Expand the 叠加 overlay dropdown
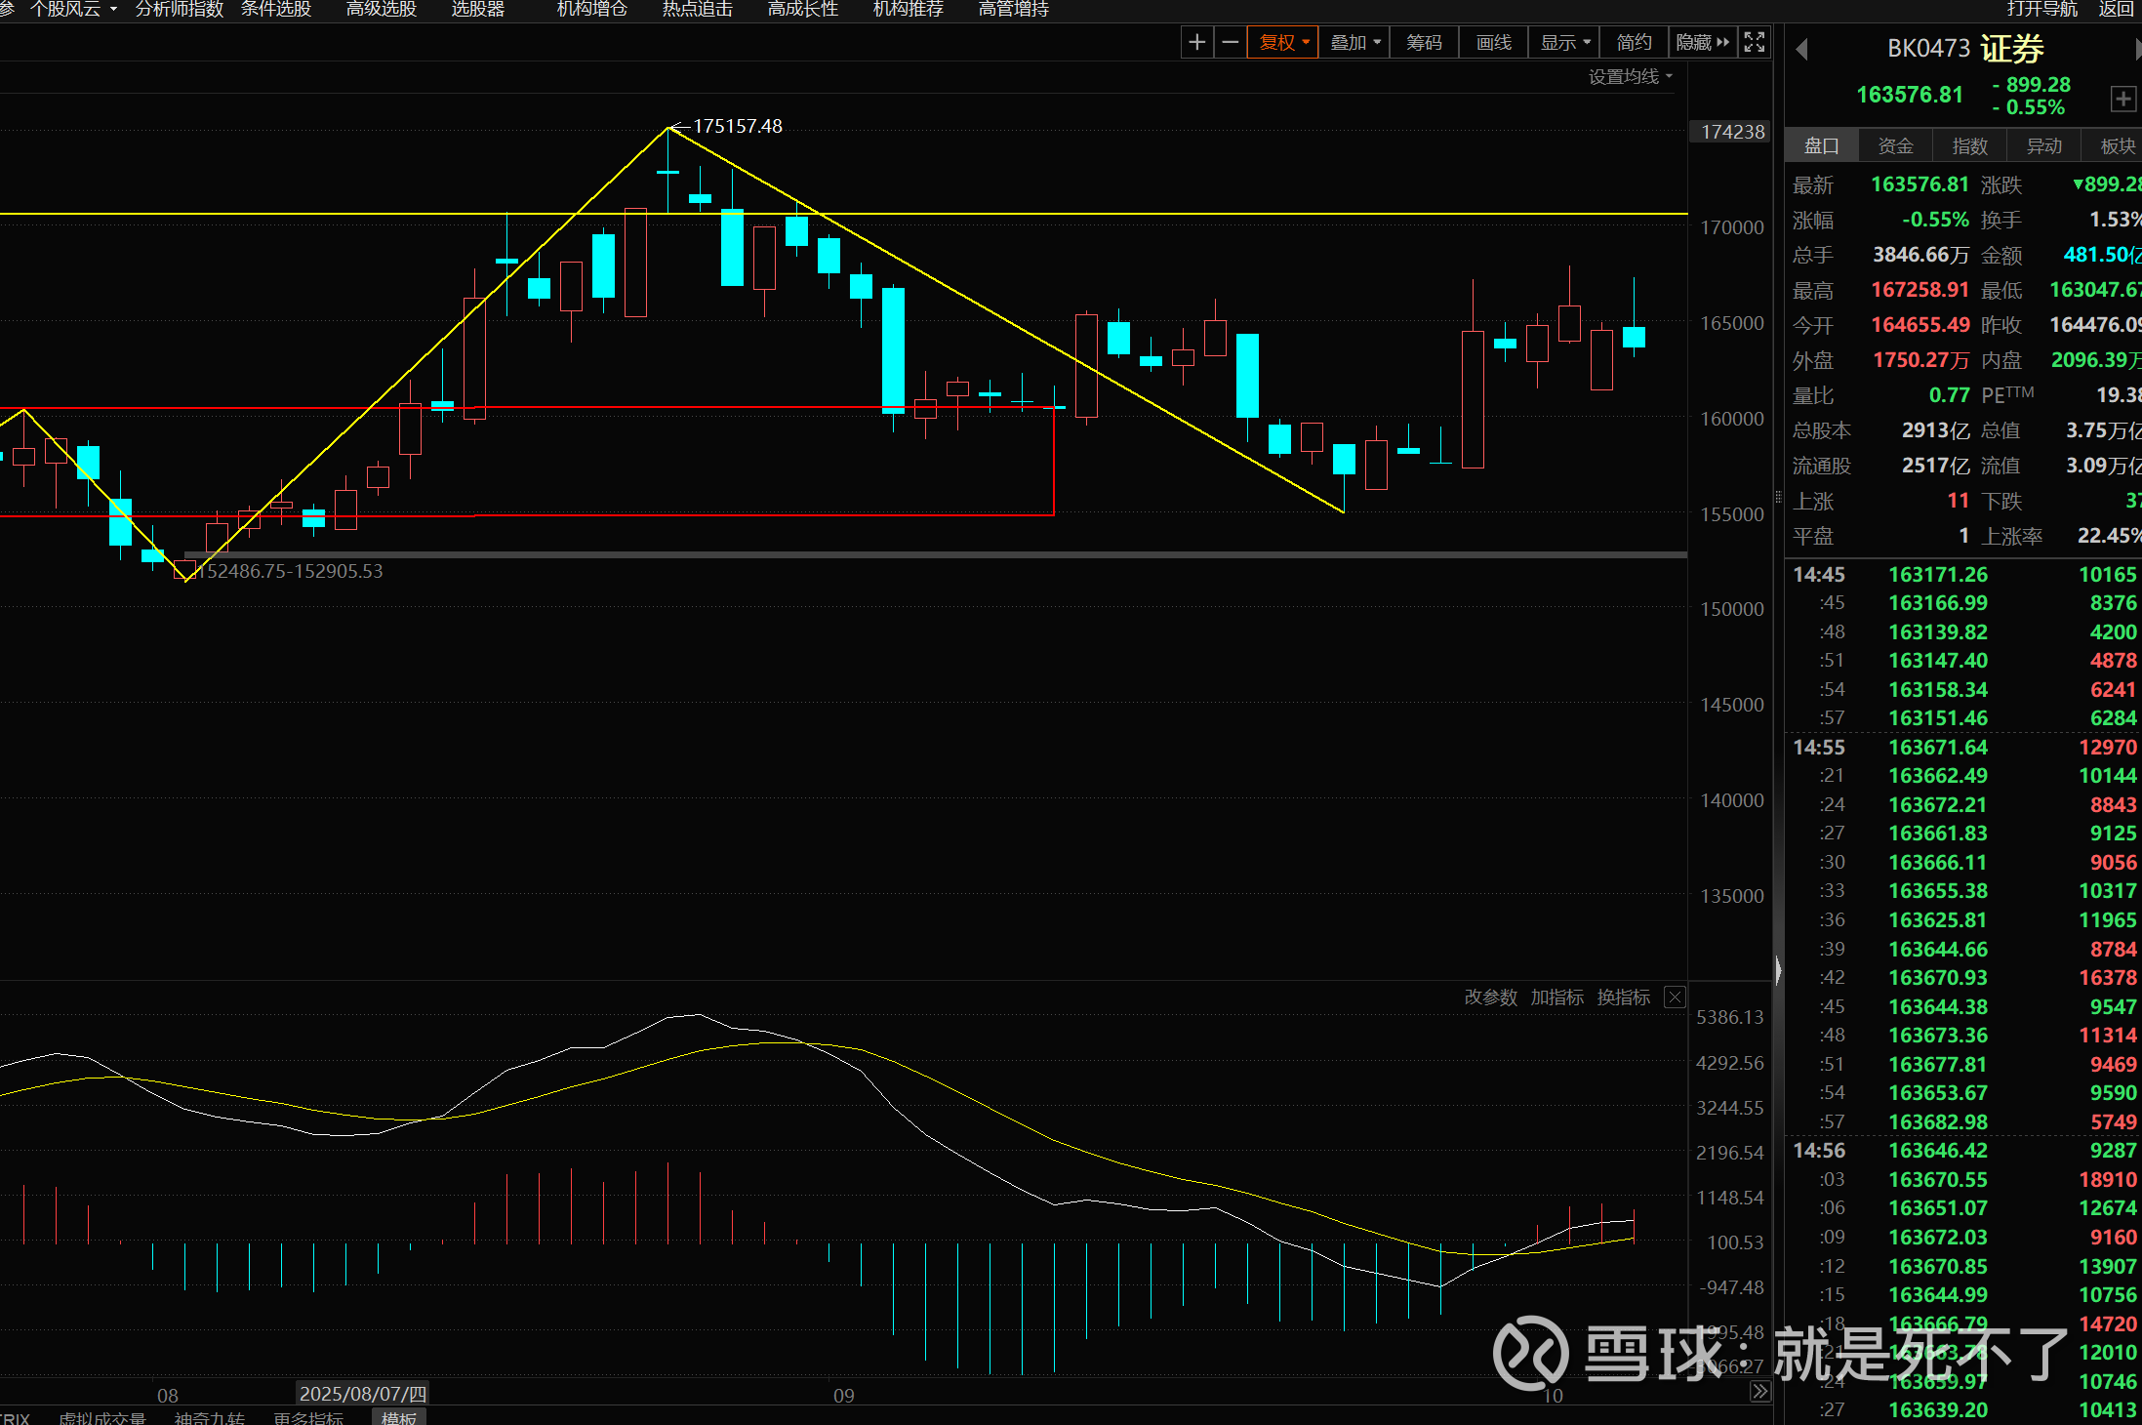2142x1425 pixels. click(1354, 42)
